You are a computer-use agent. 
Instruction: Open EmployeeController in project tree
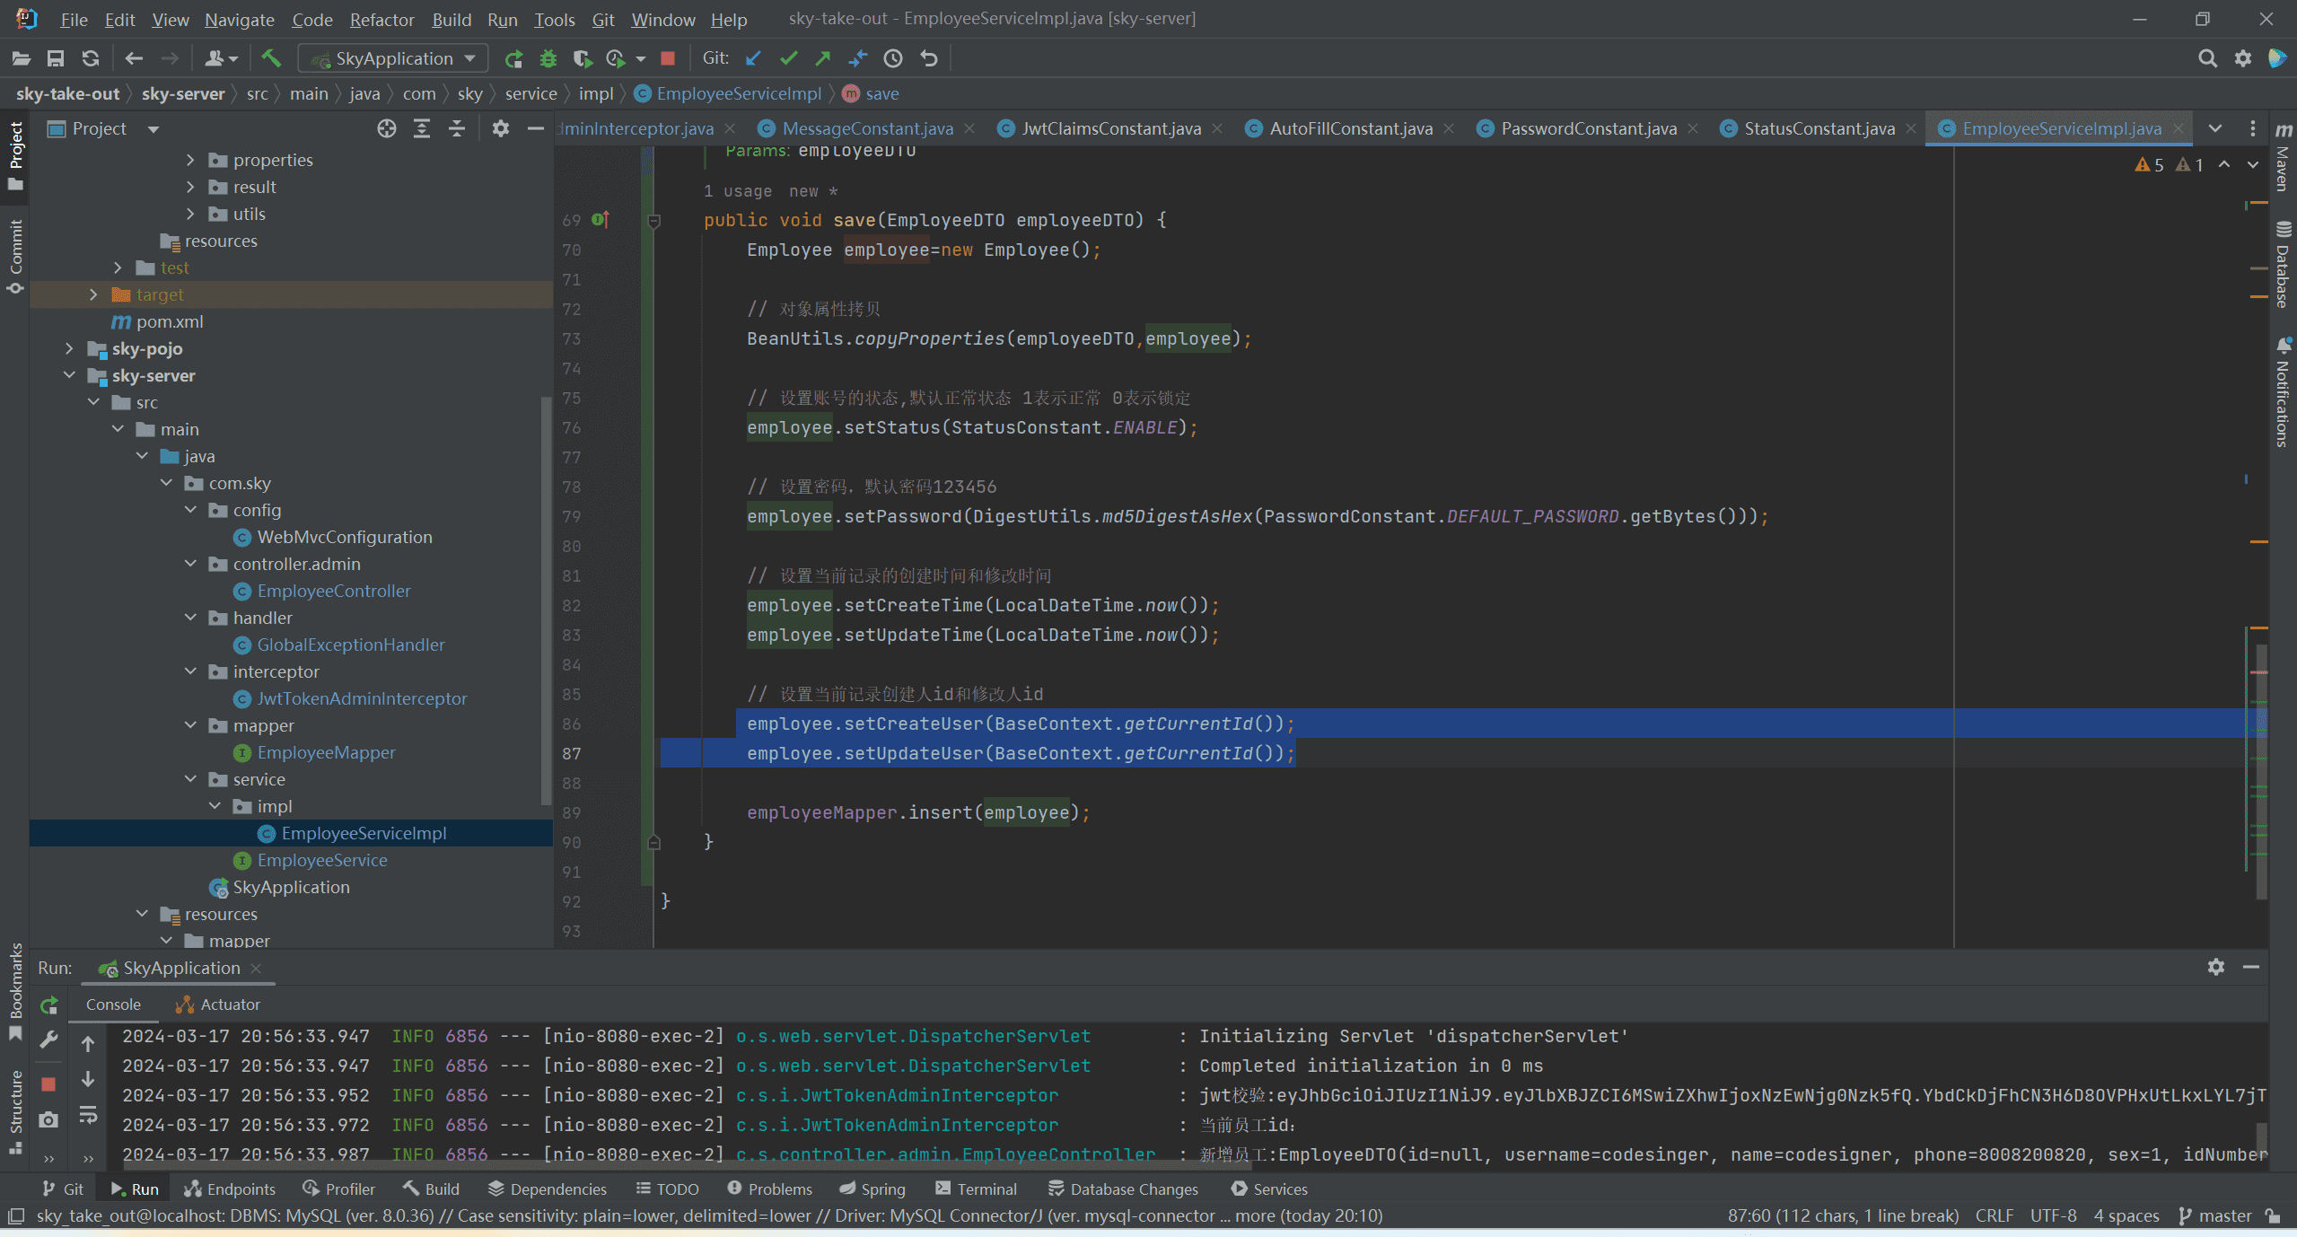(x=333, y=591)
